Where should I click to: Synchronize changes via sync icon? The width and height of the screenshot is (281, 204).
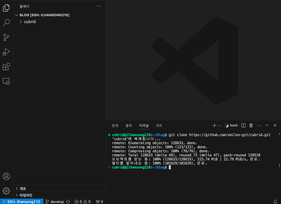pyautogui.click(x=68, y=201)
